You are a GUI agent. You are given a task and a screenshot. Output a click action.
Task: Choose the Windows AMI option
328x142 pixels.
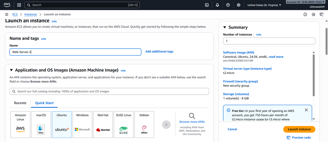(x=82, y=124)
